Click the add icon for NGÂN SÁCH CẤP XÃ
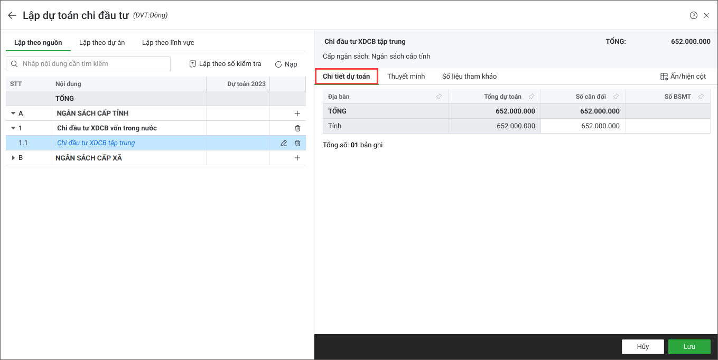 [297, 158]
